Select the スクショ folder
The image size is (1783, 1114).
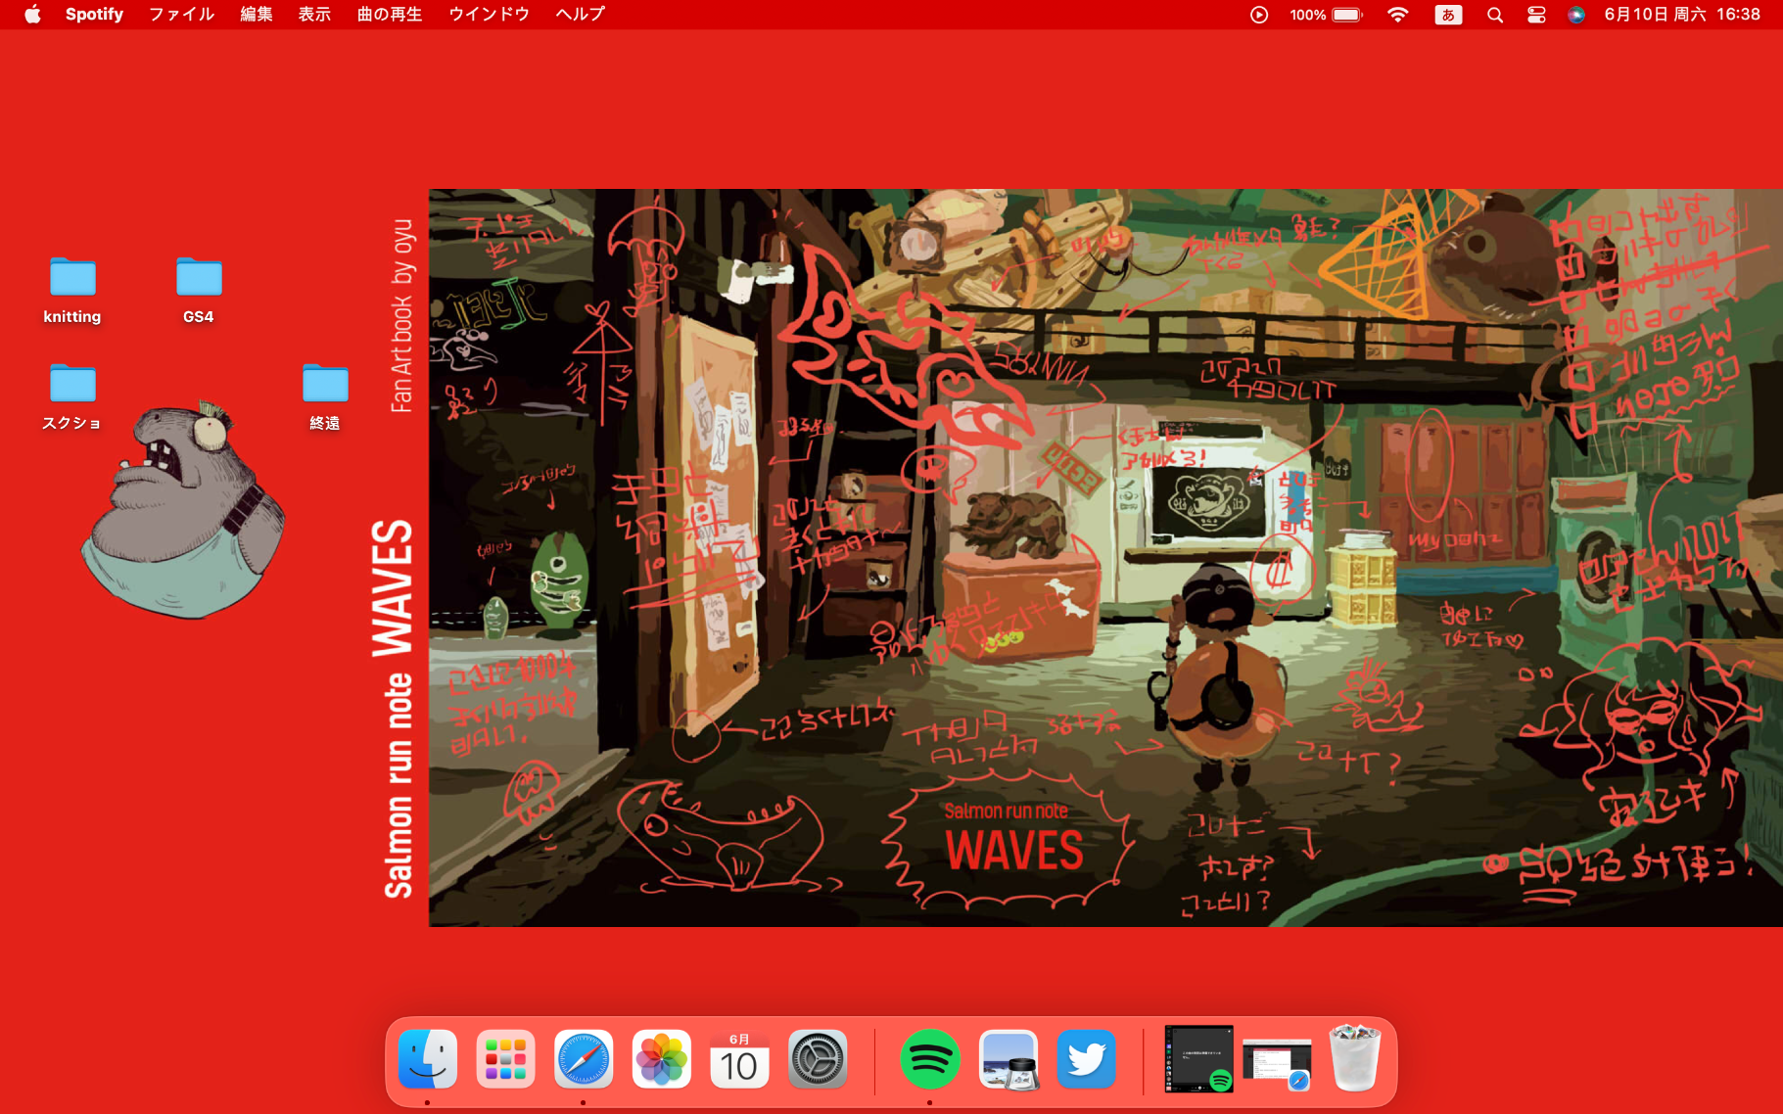pyautogui.click(x=72, y=397)
